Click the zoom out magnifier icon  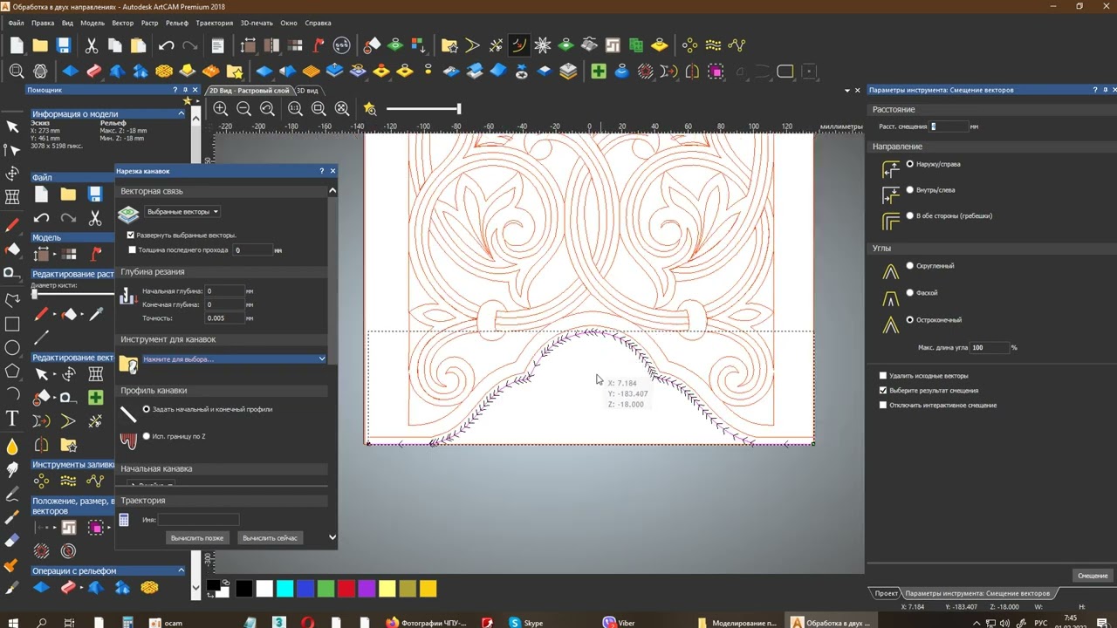coord(244,109)
